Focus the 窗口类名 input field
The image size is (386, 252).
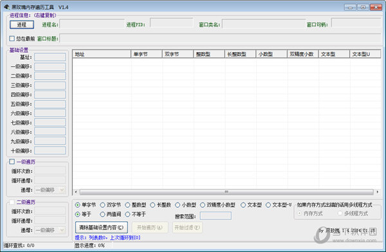(264, 24)
